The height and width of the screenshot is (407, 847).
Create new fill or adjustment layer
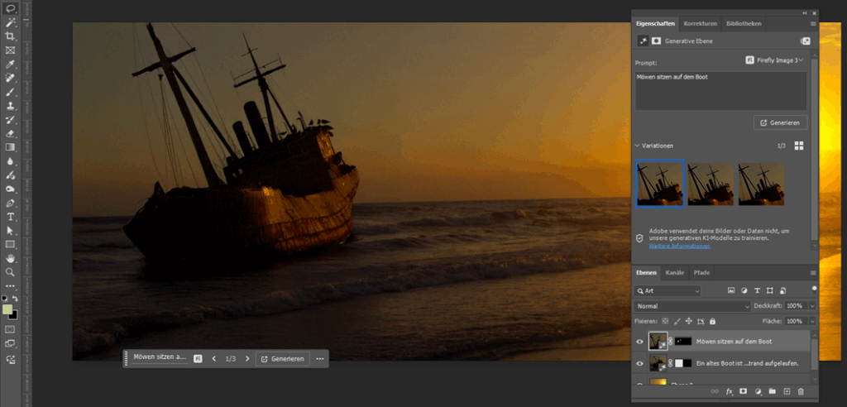pos(758,391)
